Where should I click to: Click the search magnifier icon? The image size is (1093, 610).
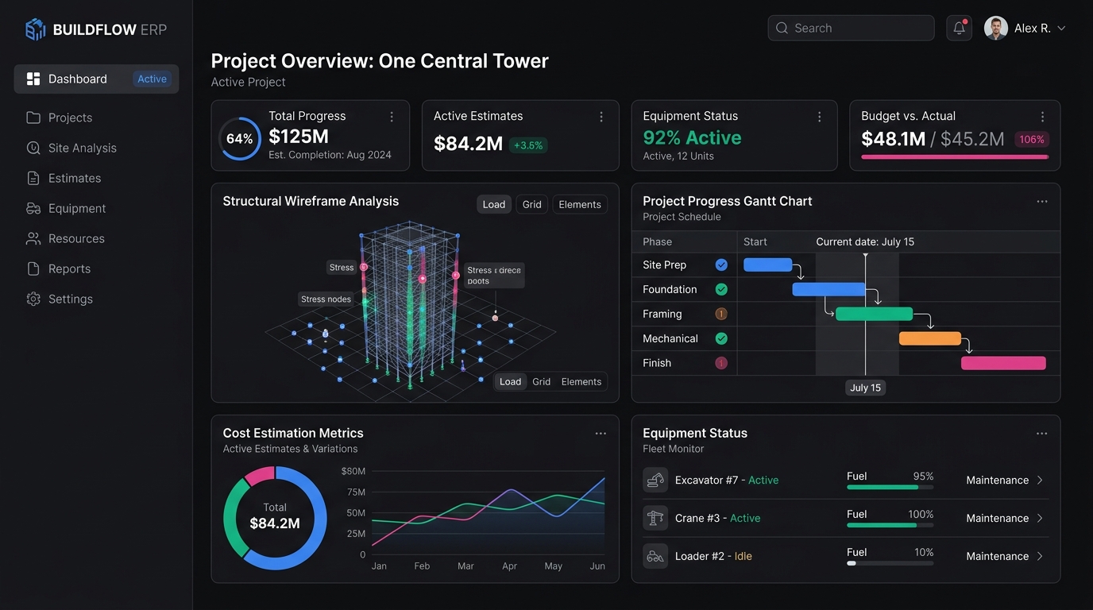point(782,28)
